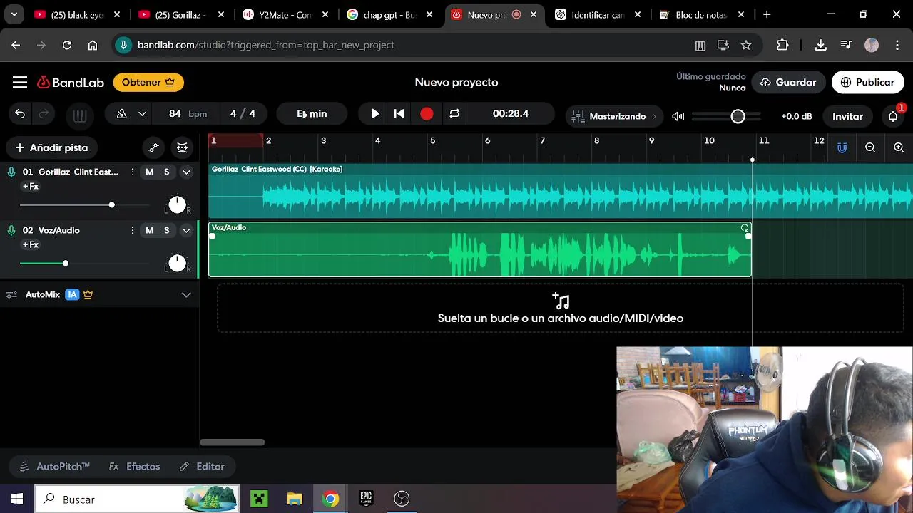
Task: Click Invitar to invite collaborators
Action: coord(847,116)
